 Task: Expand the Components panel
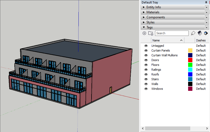[144, 17]
